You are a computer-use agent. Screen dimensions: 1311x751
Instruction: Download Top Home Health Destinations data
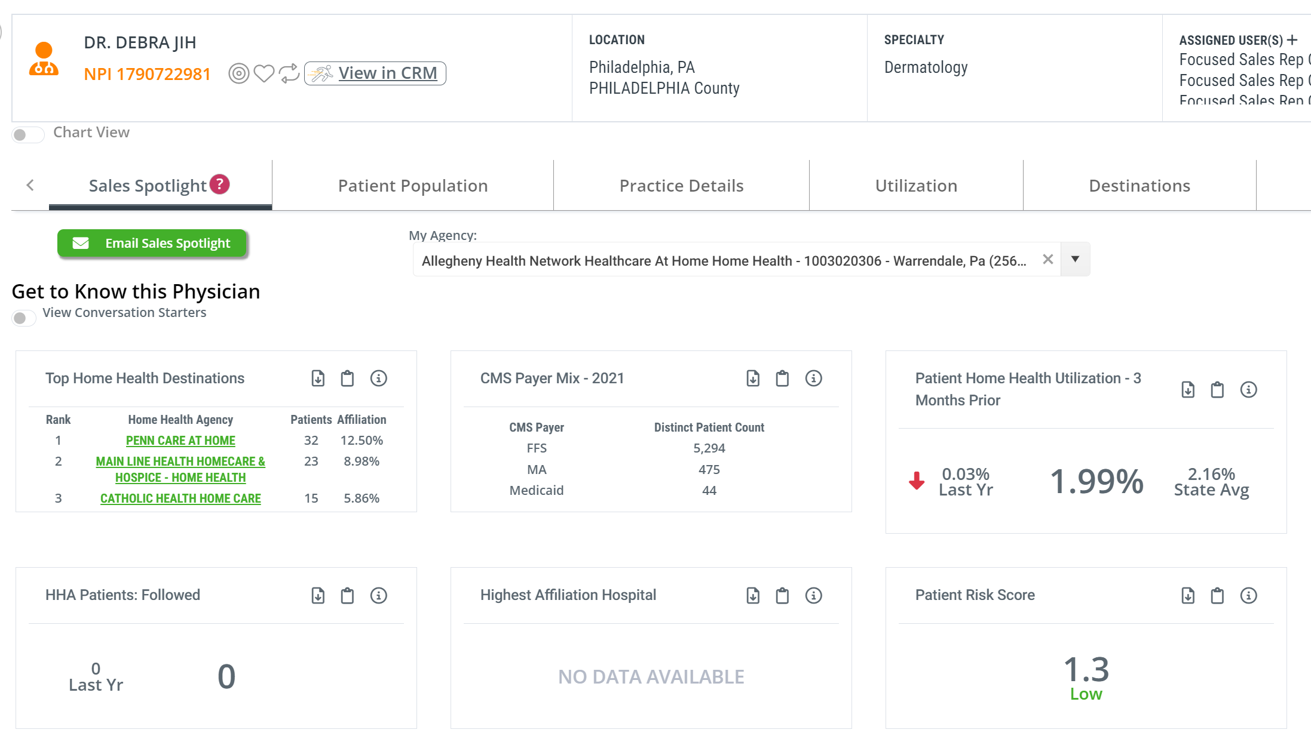pos(318,378)
